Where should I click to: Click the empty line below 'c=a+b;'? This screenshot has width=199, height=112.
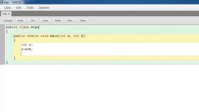[x=110, y=54]
